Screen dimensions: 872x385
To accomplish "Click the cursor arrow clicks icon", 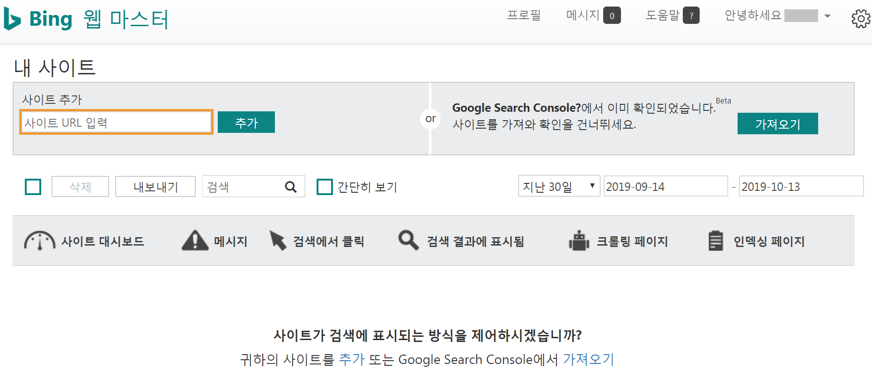I will [x=278, y=240].
